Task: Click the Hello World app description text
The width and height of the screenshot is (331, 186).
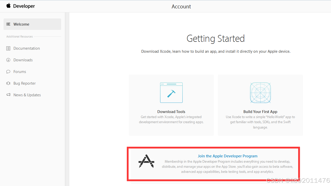Action: point(260,122)
